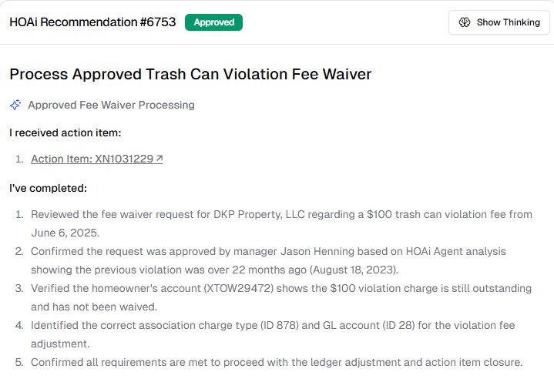The width and height of the screenshot is (554, 379).
Task: Click the "I've completed:" section label
Action: pyautogui.click(x=48, y=187)
